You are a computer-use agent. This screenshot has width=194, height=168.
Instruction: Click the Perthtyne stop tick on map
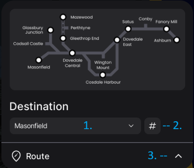click(66, 28)
